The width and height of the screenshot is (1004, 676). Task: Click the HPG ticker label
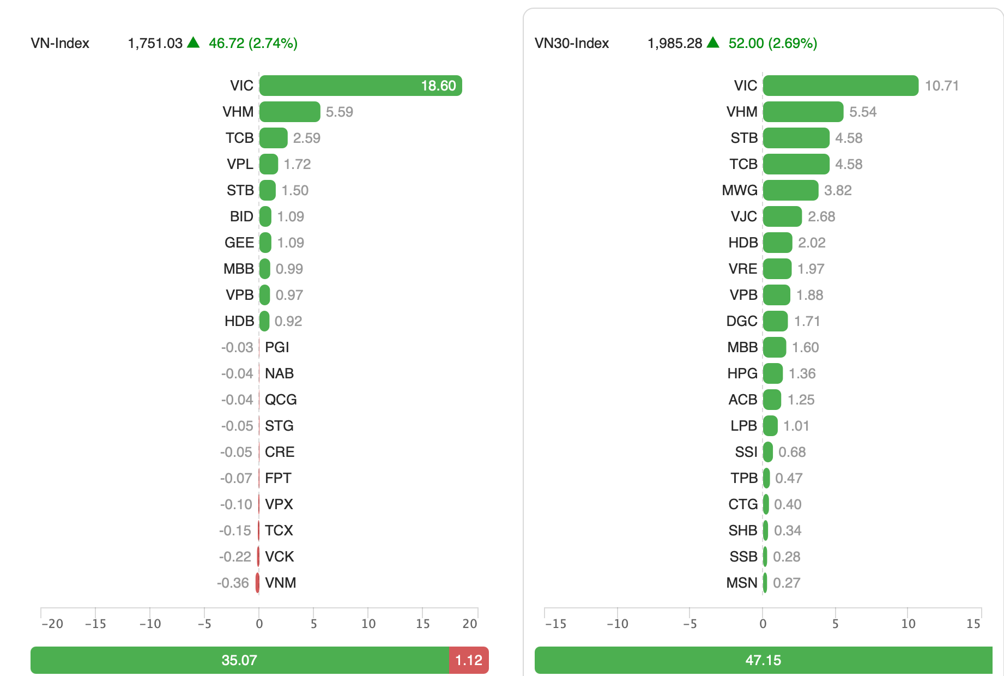[x=742, y=373]
